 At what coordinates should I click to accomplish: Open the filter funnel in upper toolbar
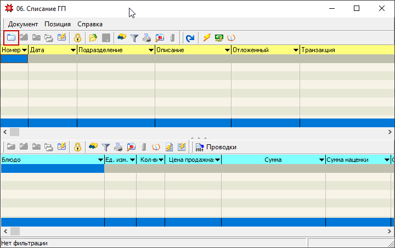[134, 38]
